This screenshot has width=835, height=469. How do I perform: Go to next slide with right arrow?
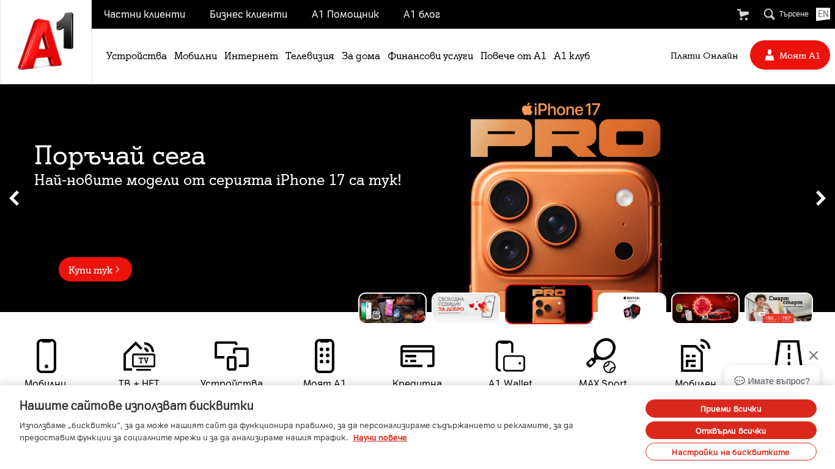[x=821, y=198]
